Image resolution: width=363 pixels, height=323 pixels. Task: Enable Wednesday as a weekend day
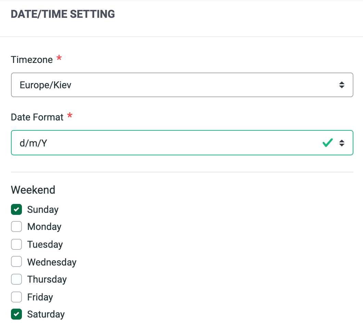coord(16,262)
